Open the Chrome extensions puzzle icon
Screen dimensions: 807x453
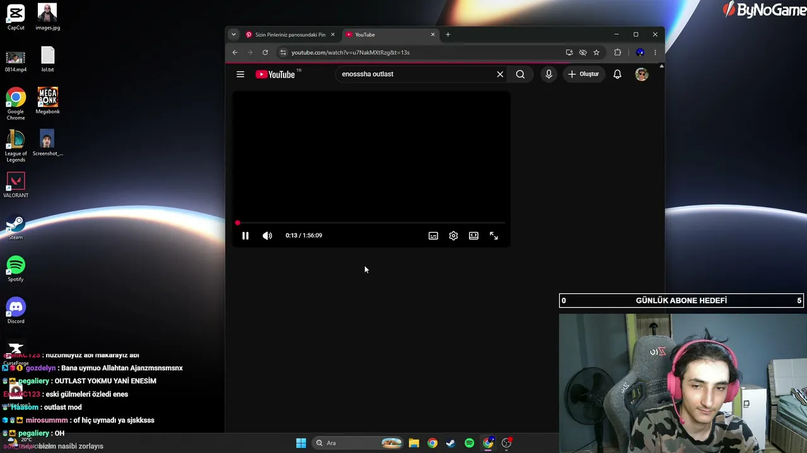pyautogui.click(x=617, y=52)
